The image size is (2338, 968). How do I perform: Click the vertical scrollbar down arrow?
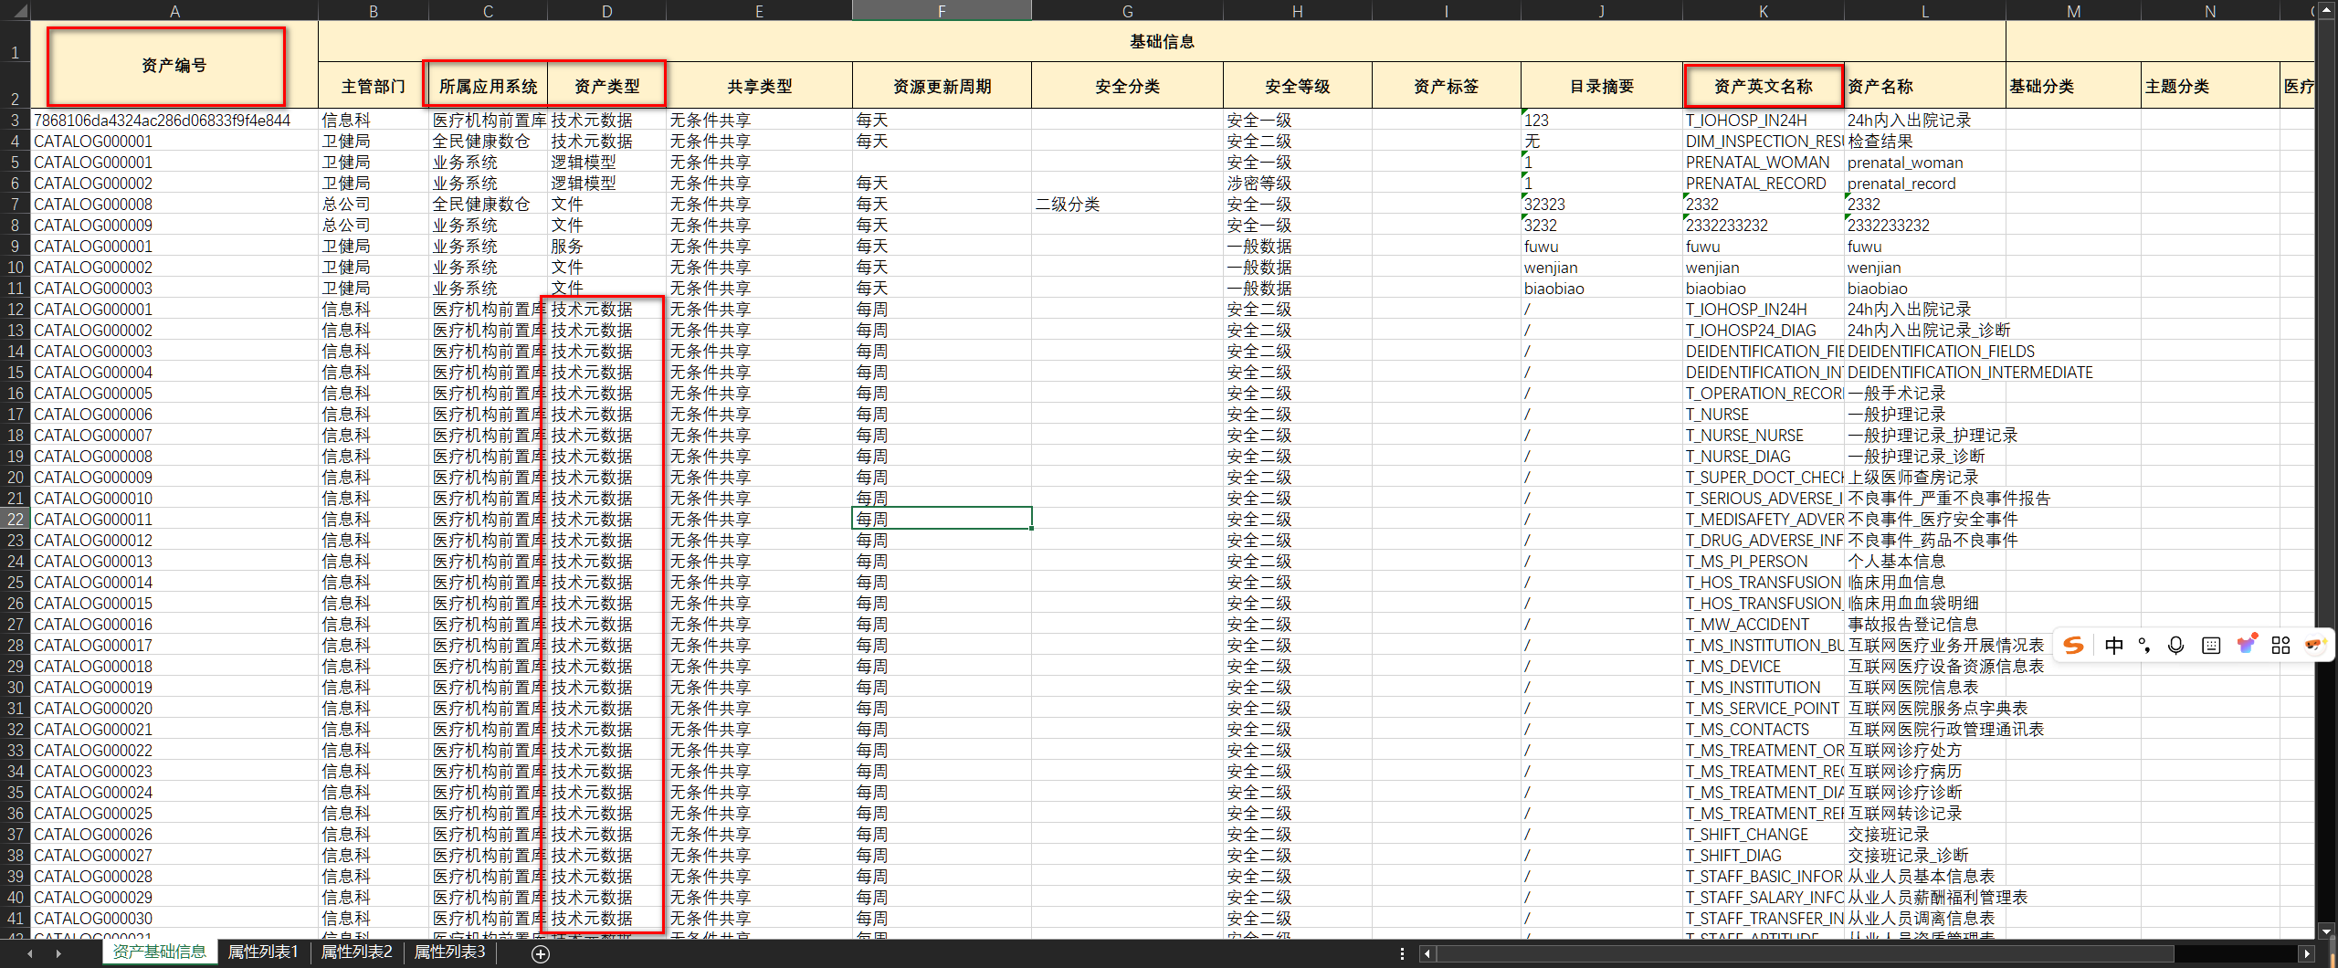[x=2326, y=931]
